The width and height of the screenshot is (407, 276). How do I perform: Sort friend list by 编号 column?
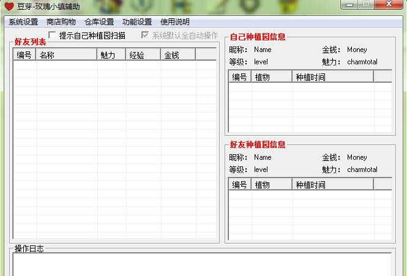click(24, 54)
